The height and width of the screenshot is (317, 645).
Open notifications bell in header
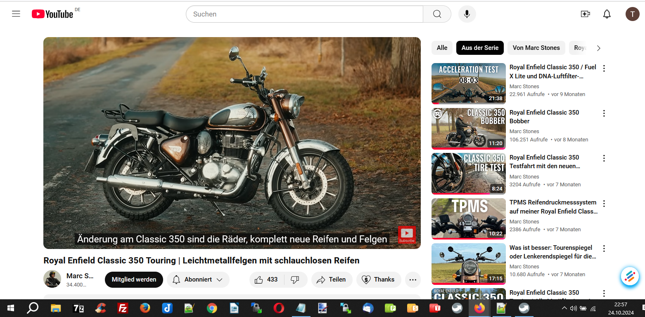(607, 14)
